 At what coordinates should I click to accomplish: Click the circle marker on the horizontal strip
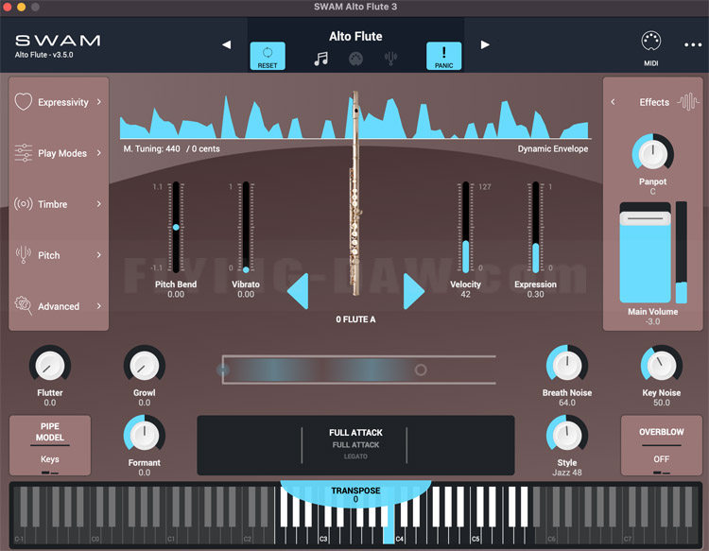(421, 370)
